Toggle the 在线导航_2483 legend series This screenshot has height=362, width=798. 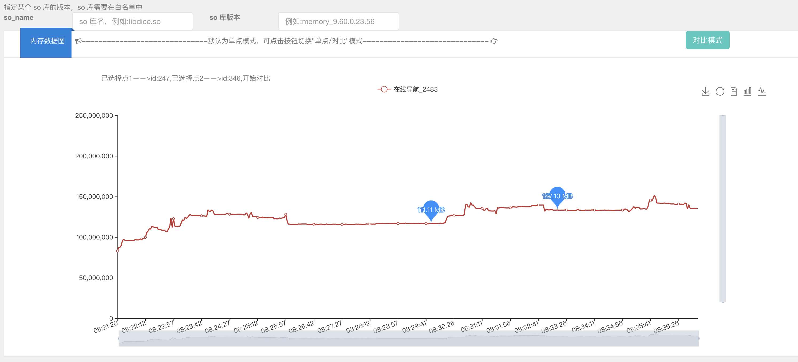coord(407,90)
